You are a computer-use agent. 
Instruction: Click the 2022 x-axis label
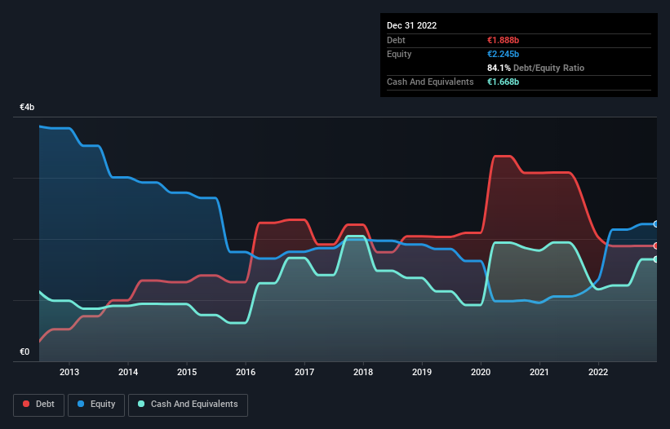tap(598, 372)
